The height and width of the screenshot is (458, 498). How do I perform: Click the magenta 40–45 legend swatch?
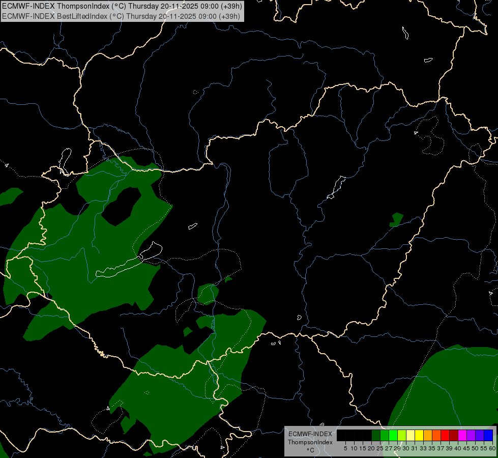pyautogui.click(x=462, y=436)
